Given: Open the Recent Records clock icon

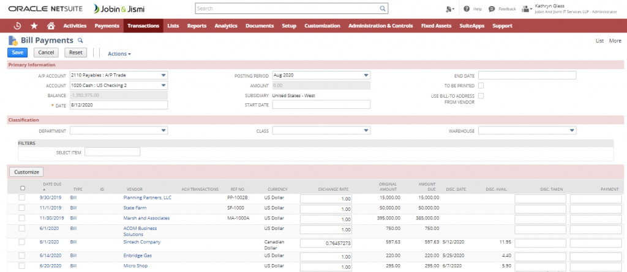Looking at the screenshot, I should 17,26.
